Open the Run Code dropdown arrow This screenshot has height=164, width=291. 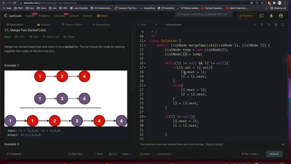pyautogui.click(x=259, y=154)
